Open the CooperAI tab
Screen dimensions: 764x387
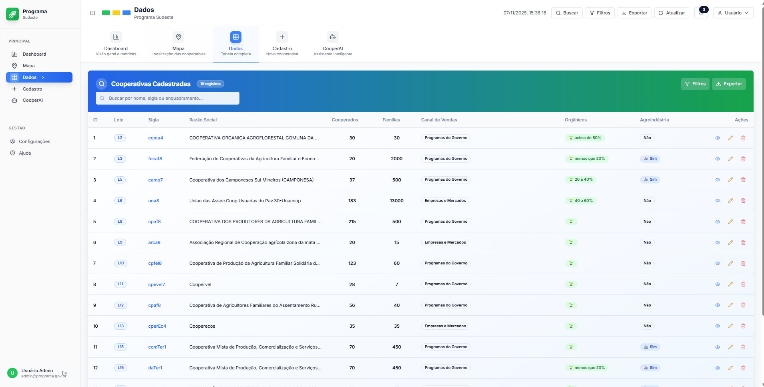point(332,44)
